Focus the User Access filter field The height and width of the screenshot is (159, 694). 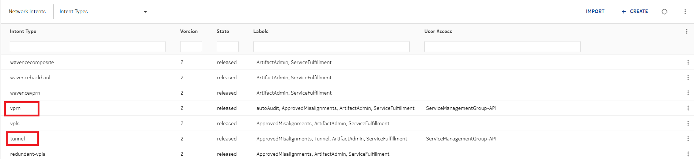[502, 47]
